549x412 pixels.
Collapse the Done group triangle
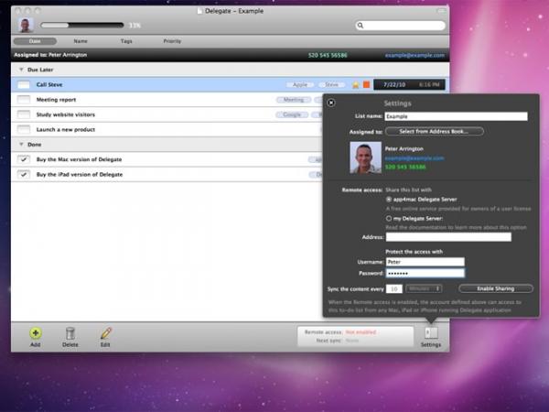click(21, 145)
